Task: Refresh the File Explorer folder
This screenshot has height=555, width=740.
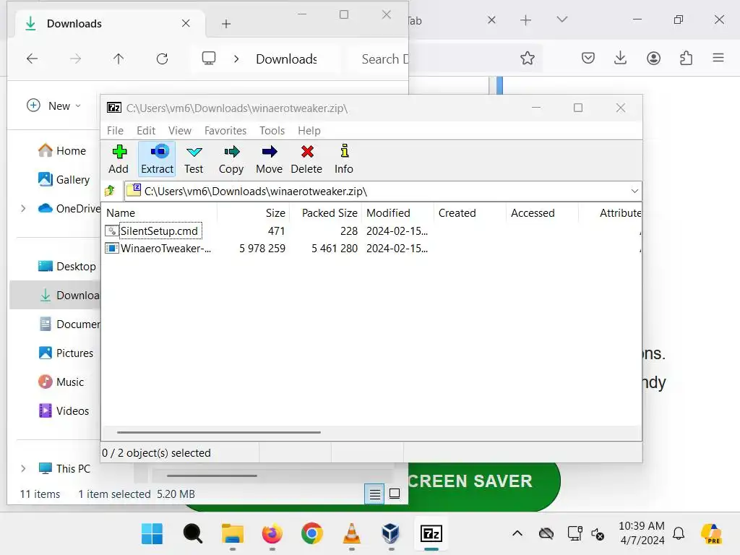Action: tap(163, 59)
